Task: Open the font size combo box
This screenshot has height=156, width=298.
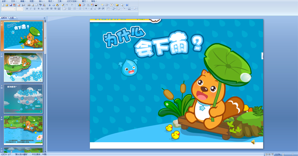Action: (x=20, y=9)
